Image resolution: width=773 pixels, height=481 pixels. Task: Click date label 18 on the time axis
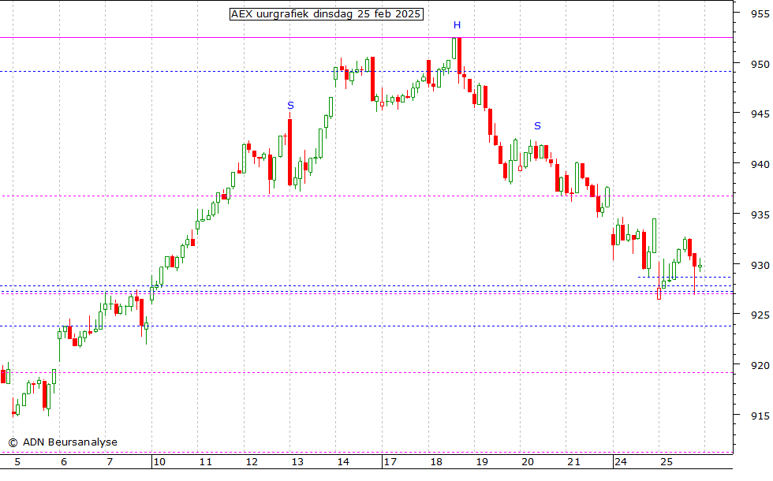[x=435, y=462]
